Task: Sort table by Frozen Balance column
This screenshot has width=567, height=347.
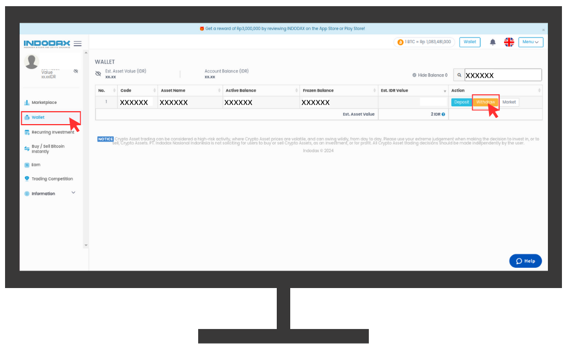Action: (339, 90)
